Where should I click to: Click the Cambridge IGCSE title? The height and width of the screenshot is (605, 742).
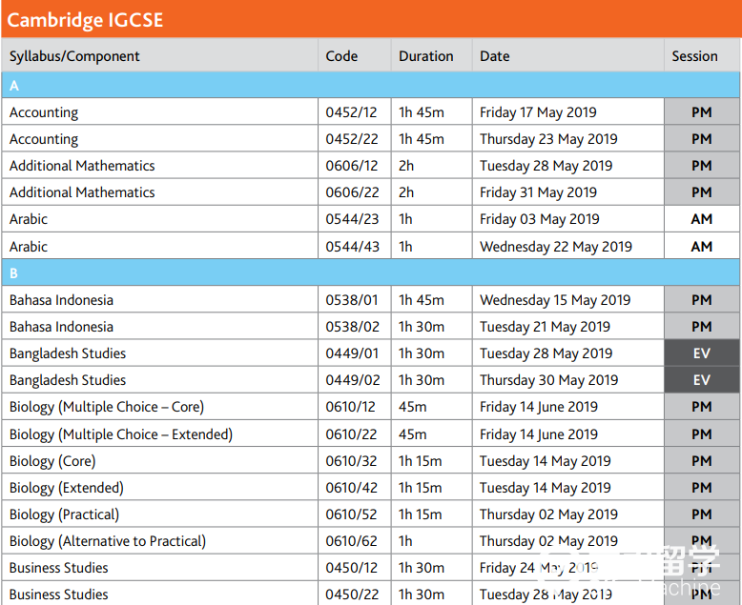tap(85, 20)
